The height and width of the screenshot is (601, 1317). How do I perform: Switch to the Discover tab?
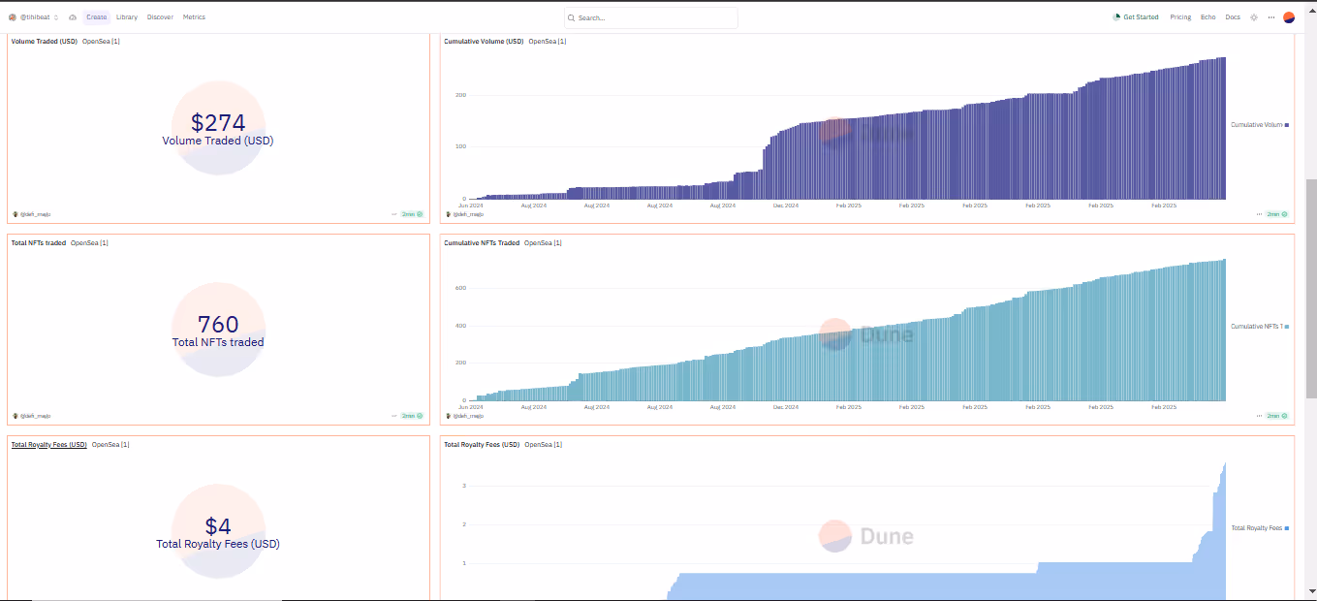click(160, 17)
